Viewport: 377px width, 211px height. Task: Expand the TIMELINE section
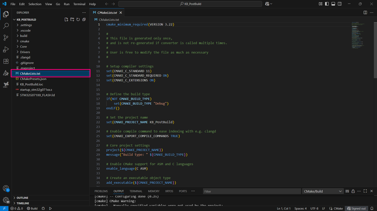[x=51, y=203]
